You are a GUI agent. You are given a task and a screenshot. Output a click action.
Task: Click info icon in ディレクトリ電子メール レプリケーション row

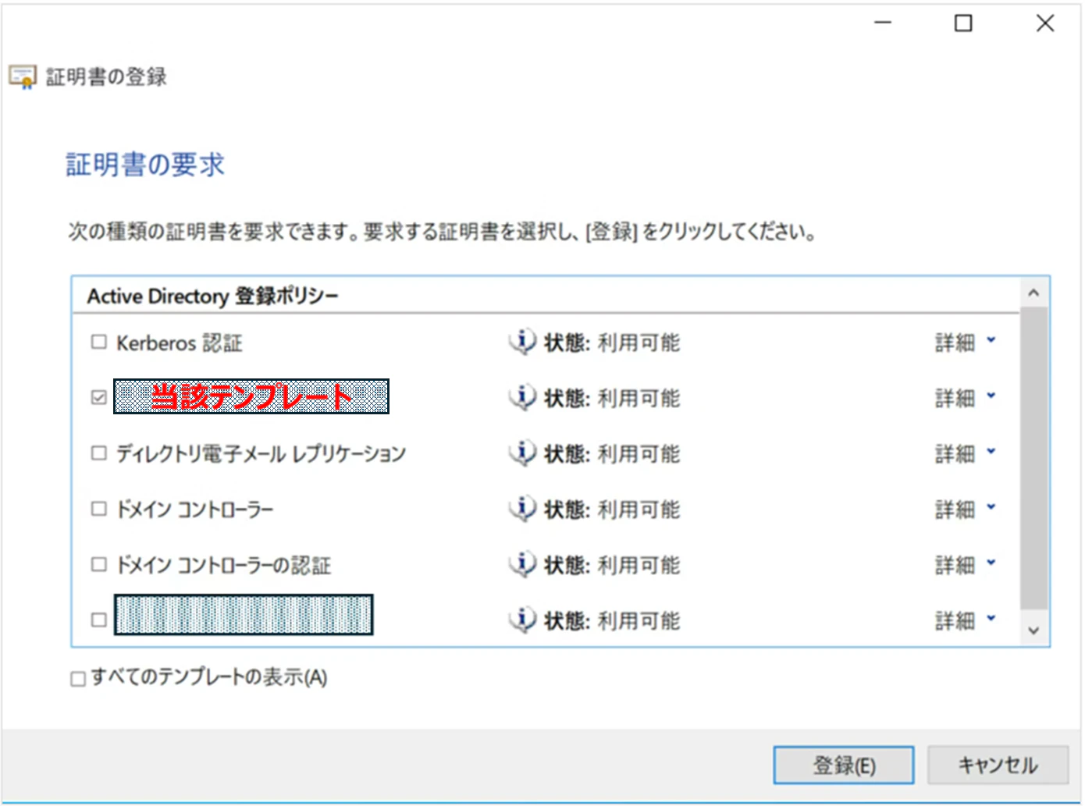(522, 453)
